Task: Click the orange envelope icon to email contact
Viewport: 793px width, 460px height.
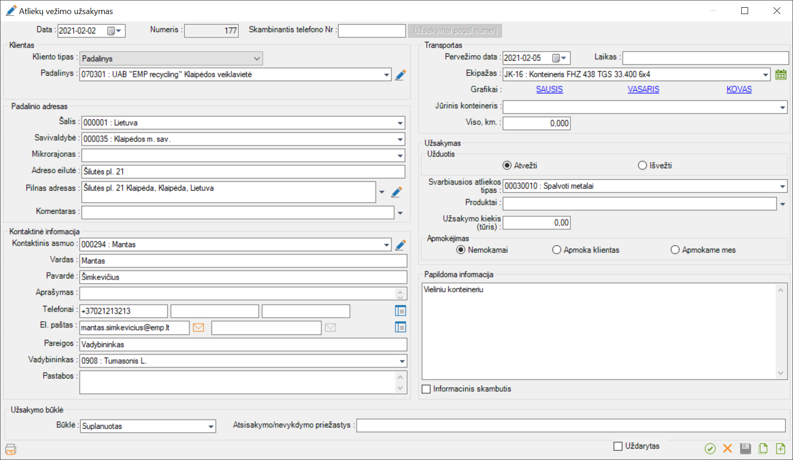Action: coord(198,328)
